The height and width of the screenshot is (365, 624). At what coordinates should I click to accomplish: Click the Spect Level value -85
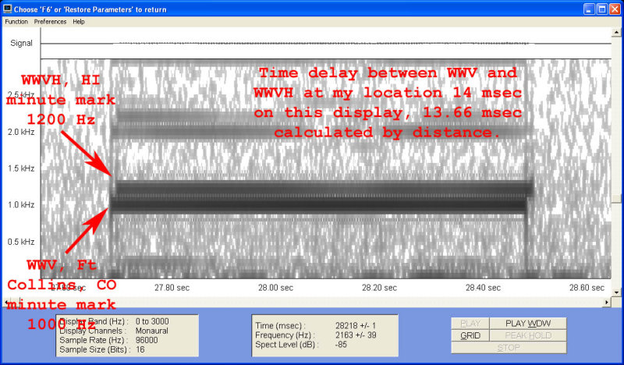tap(341, 345)
